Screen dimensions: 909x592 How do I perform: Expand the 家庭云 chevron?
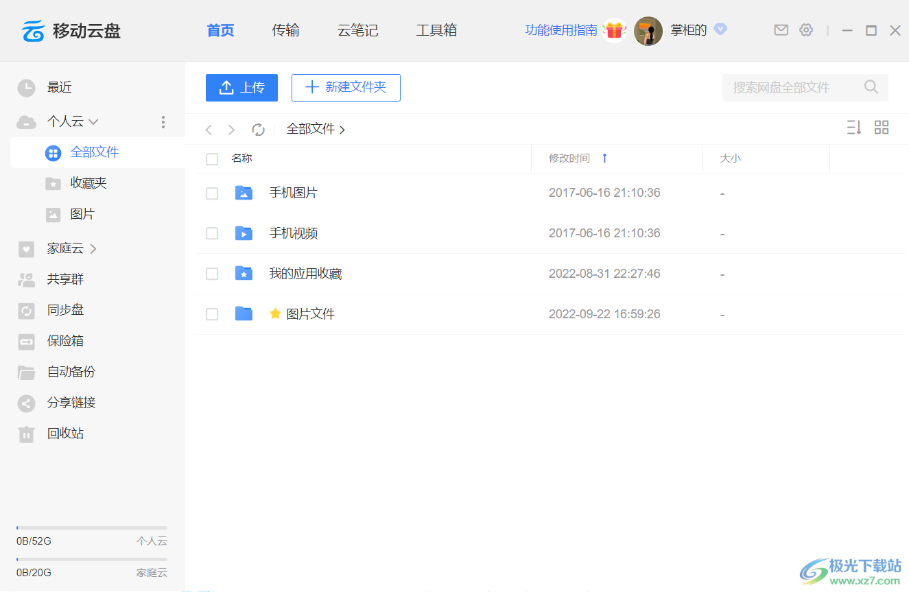click(93, 249)
